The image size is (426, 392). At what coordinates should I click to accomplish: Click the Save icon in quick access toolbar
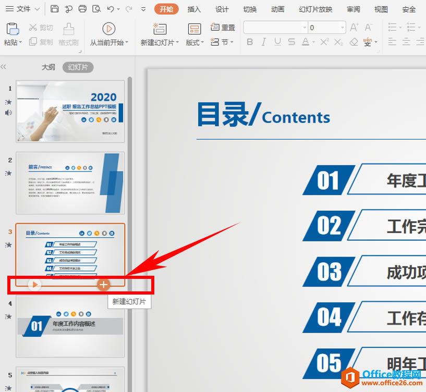[55, 9]
